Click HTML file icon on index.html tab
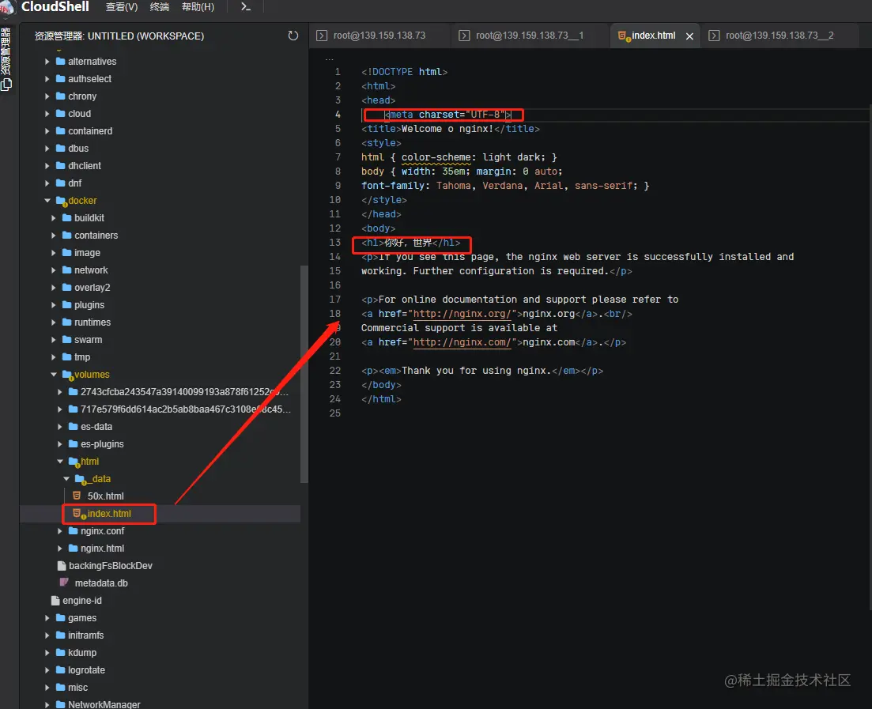Image resolution: width=872 pixels, height=709 pixels. pyautogui.click(x=624, y=36)
